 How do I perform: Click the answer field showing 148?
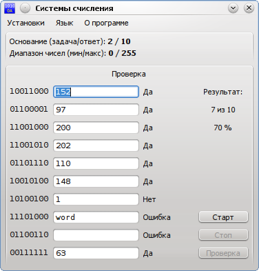(96, 181)
